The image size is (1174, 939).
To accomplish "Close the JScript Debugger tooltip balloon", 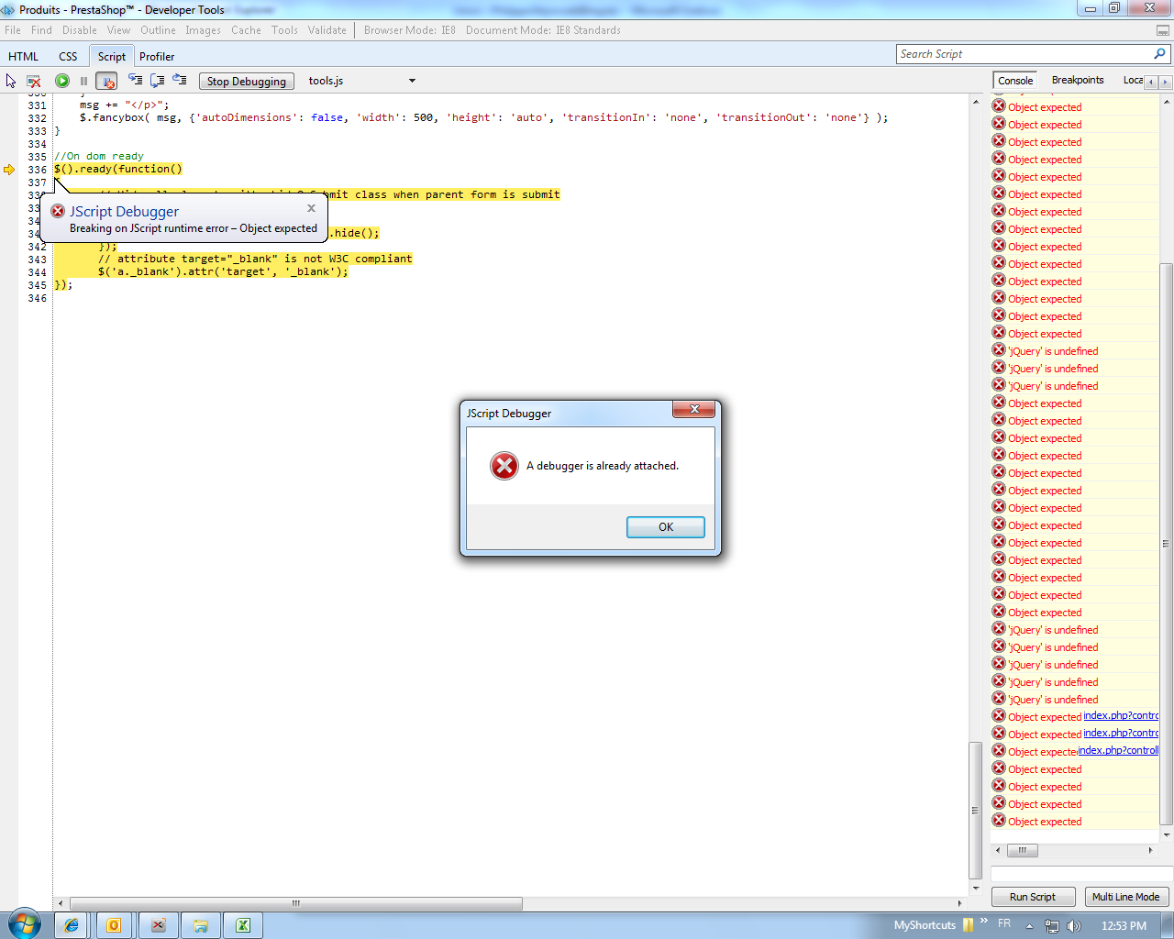I will 311,208.
